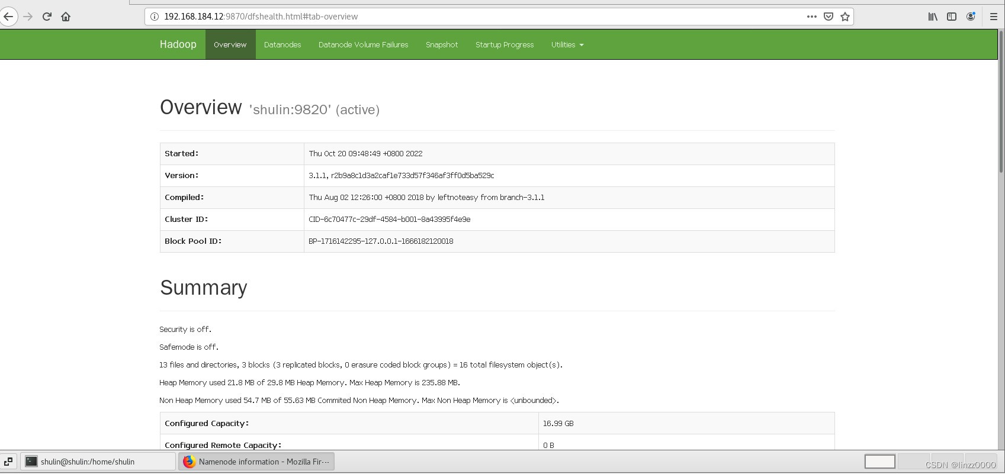
Task: Save page to Pocket icon
Action: click(829, 17)
